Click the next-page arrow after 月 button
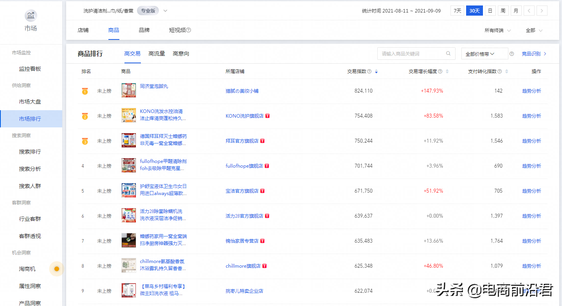This screenshot has width=562, height=306. tap(542, 11)
